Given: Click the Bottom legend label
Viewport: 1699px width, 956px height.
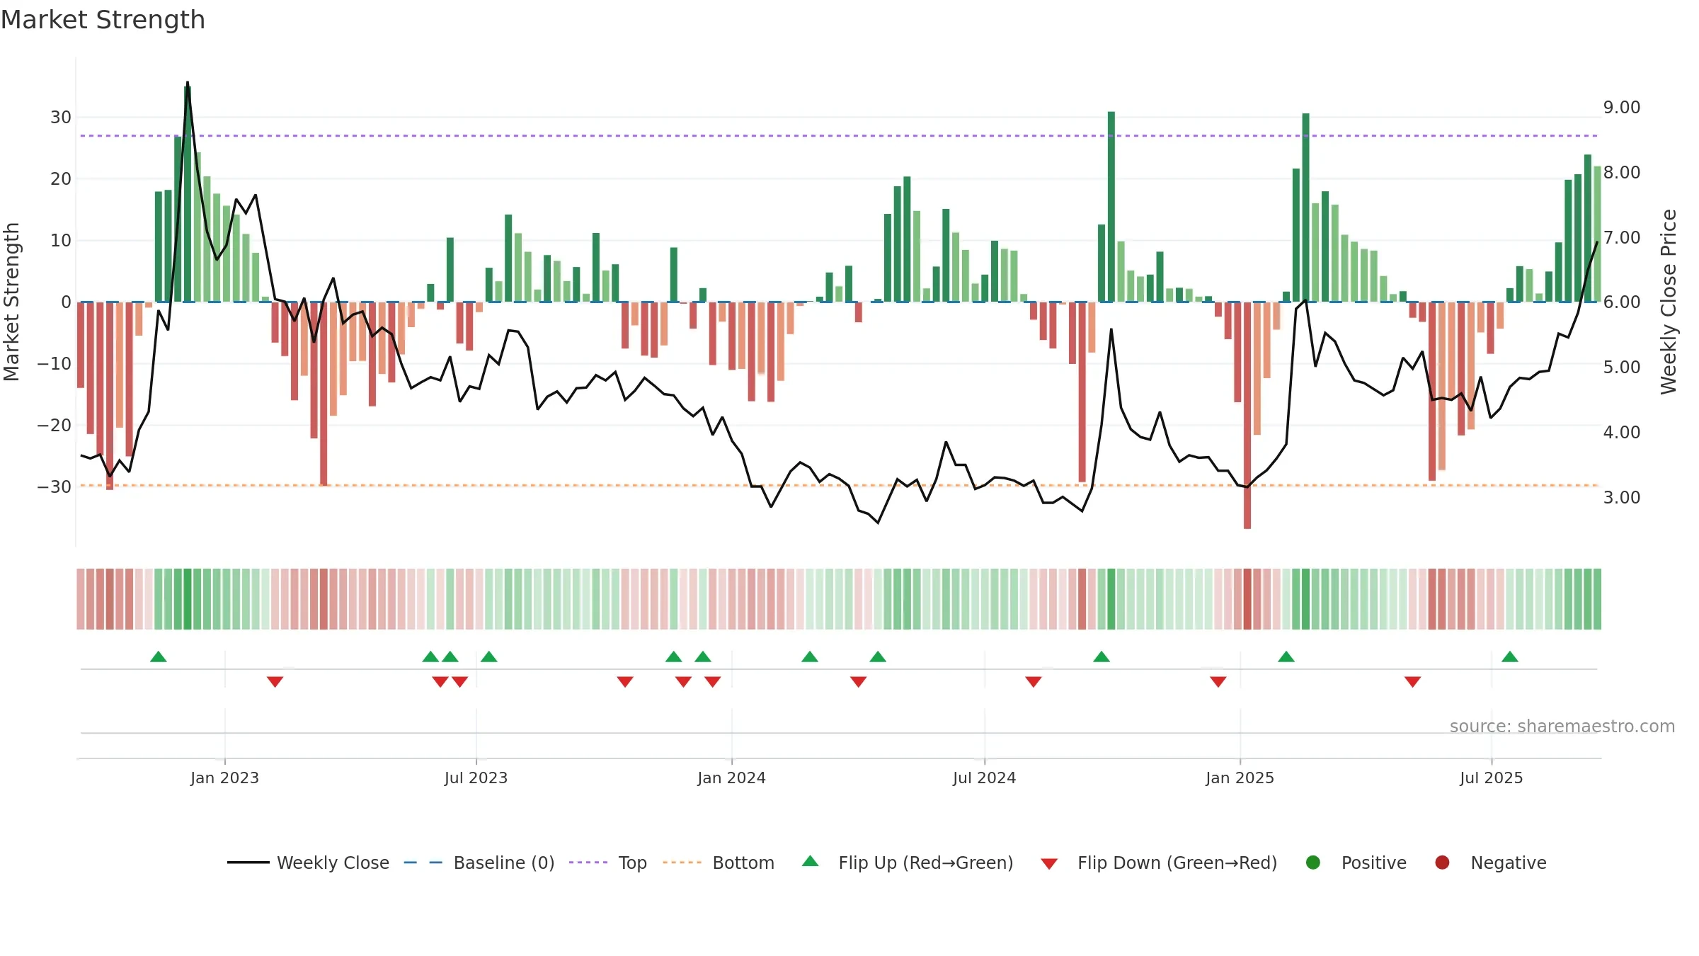Looking at the screenshot, I should pos(743,863).
